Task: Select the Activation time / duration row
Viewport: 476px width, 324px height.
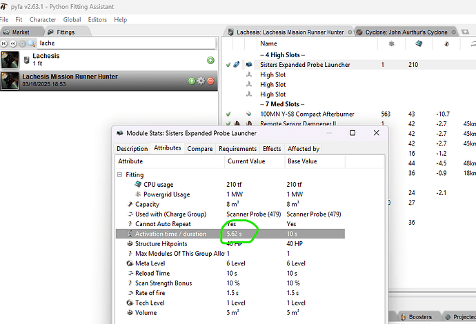Action: point(230,234)
